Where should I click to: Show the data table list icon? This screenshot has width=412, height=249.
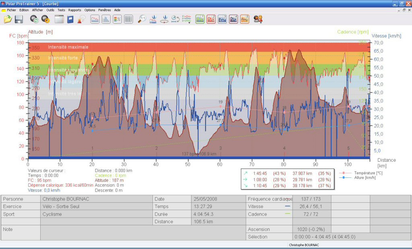pyautogui.click(x=128, y=19)
